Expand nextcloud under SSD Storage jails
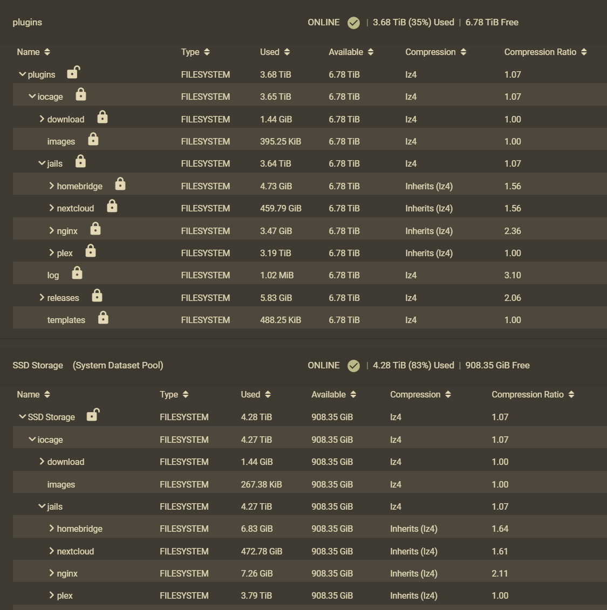Image resolution: width=607 pixels, height=610 pixels. point(52,551)
